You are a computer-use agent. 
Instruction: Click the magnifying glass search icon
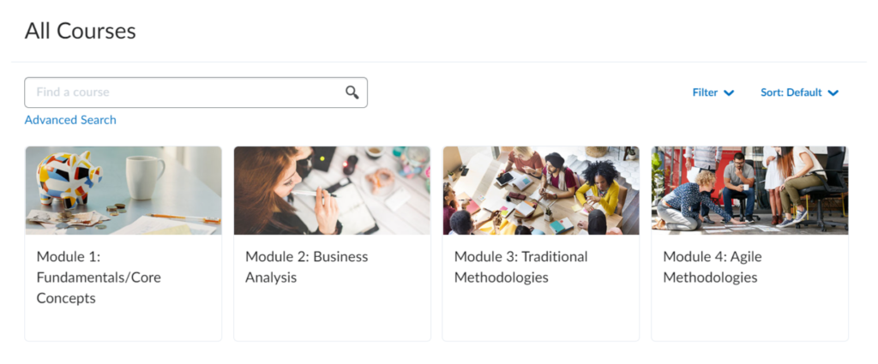[x=352, y=92]
